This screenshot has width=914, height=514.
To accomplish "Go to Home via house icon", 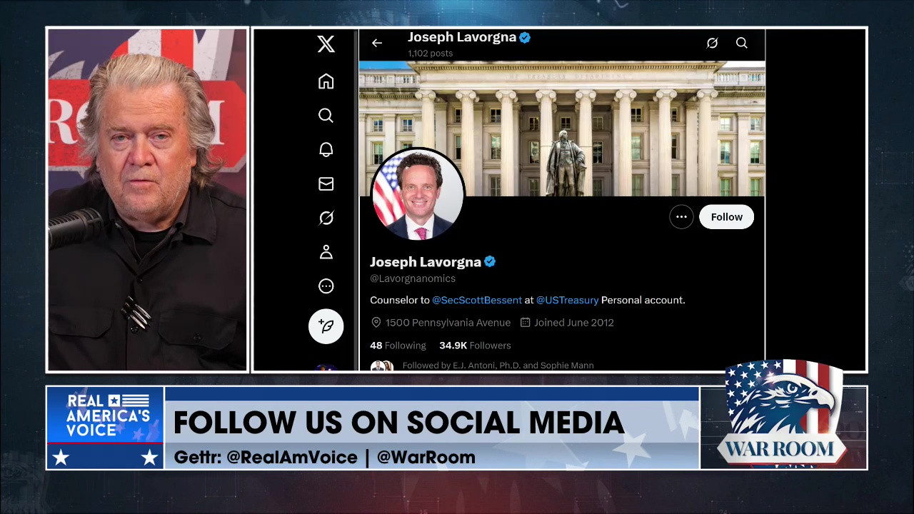I will (326, 81).
